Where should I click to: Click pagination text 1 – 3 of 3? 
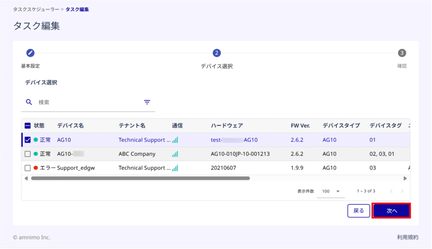[366, 191]
